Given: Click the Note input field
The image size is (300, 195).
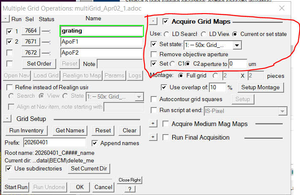Looking at the screenshot, I should [x=120, y=64].
